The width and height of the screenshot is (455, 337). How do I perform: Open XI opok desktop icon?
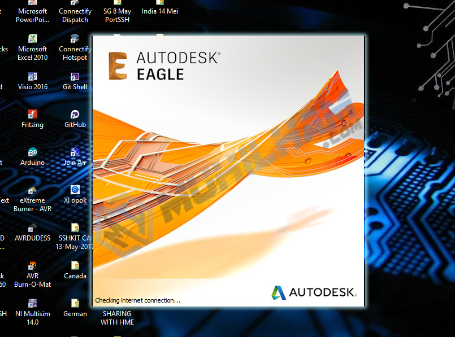[x=75, y=195]
